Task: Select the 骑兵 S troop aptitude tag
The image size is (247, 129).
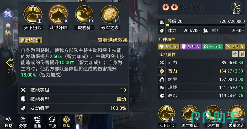Action: pos(168,47)
